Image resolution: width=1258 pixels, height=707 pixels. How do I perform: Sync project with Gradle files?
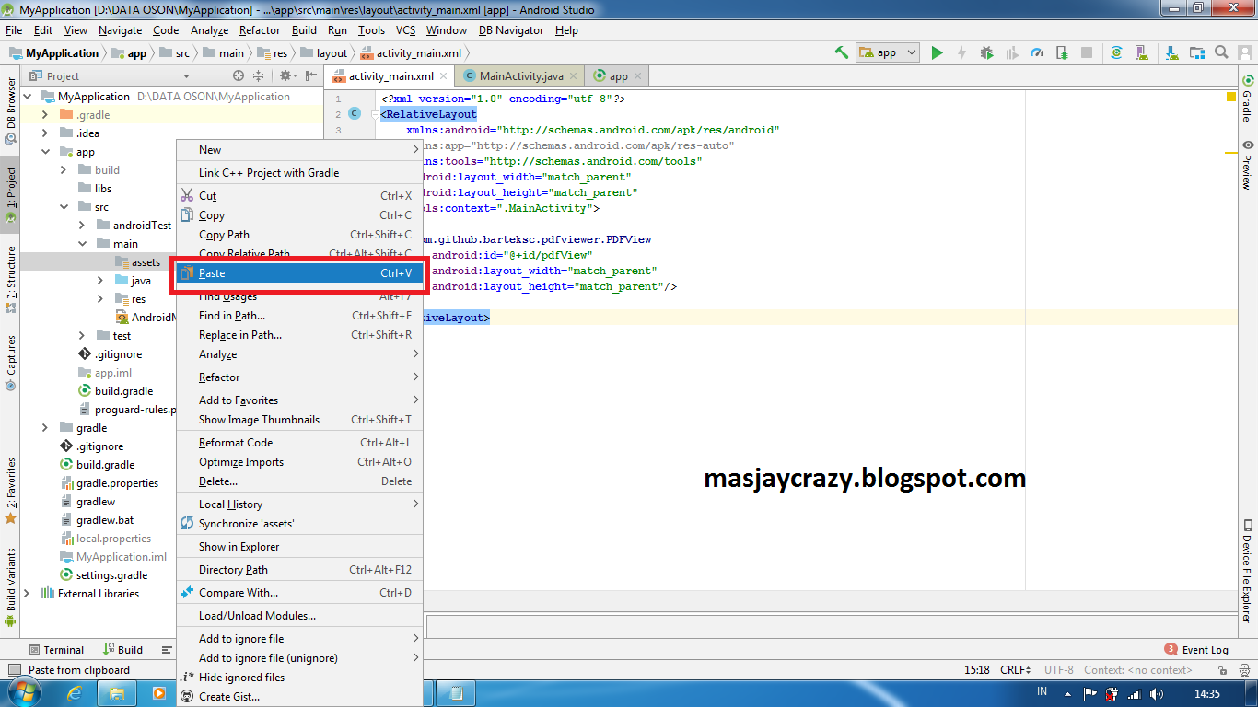tap(1118, 53)
